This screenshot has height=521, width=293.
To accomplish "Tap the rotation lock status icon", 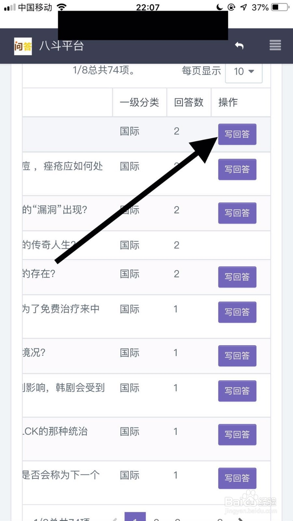I will pos(231,7).
